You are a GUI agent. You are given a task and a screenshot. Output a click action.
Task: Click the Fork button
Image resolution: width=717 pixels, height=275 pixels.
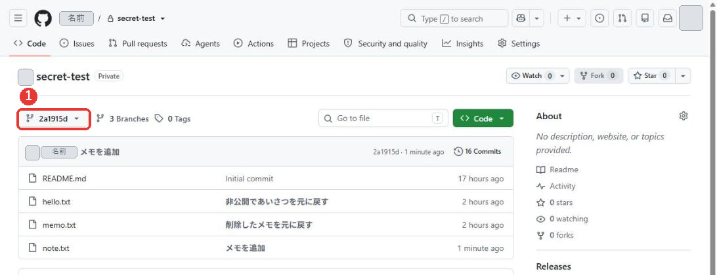coord(599,76)
